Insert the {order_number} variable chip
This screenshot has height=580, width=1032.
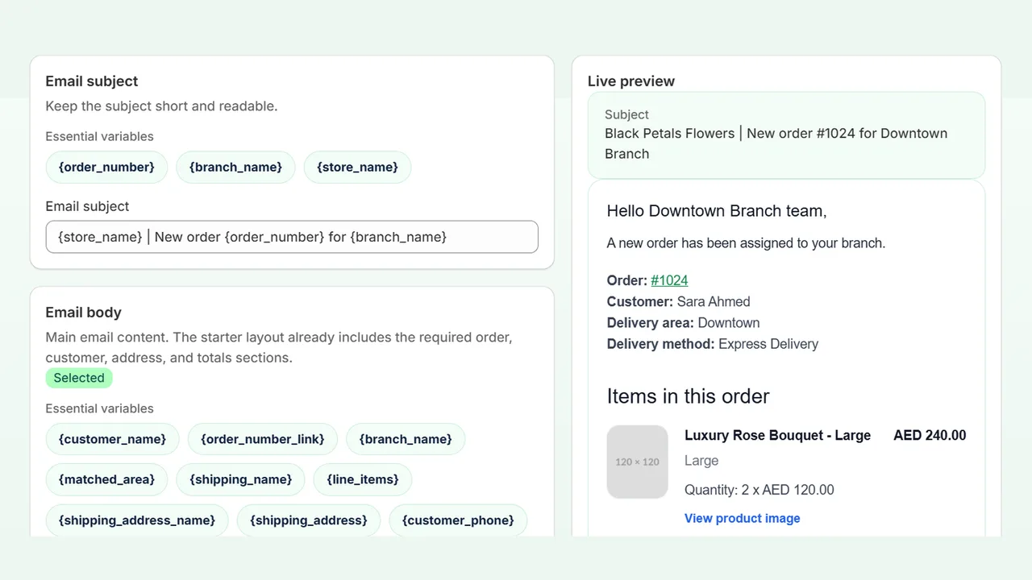click(106, 167)
